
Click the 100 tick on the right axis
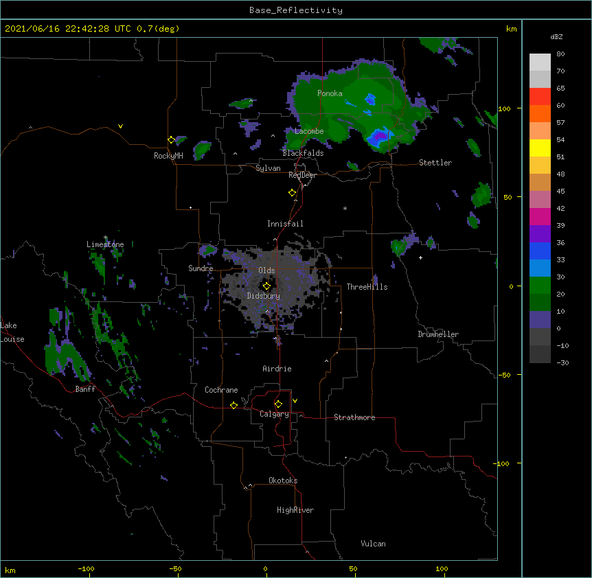[504, 108]
